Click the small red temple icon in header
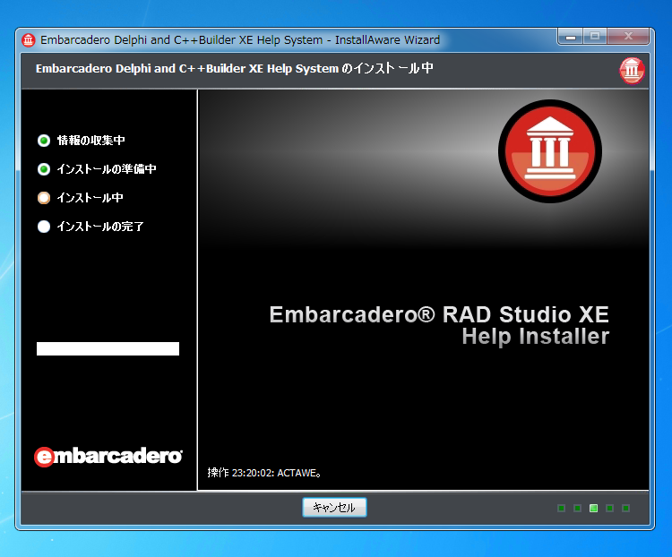The image size is (672, 557). click(x=632, y=70)
